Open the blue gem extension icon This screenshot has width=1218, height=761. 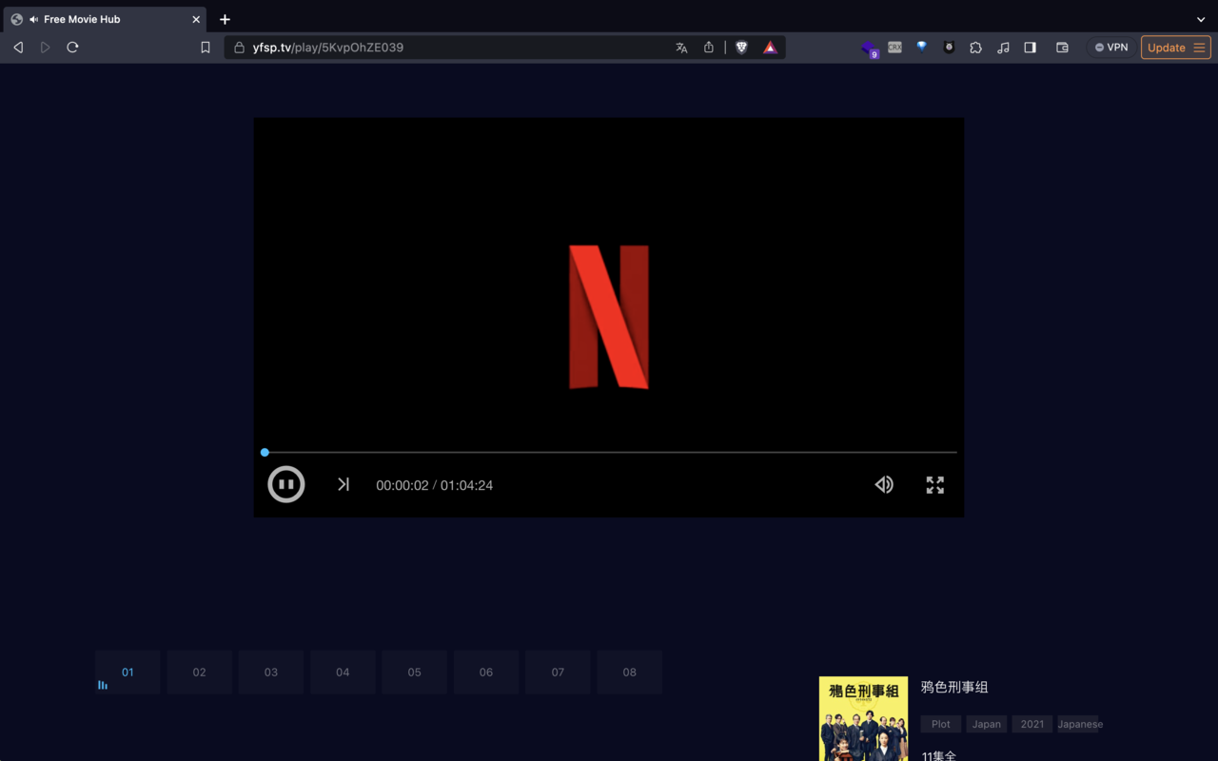tap(921, 46)
